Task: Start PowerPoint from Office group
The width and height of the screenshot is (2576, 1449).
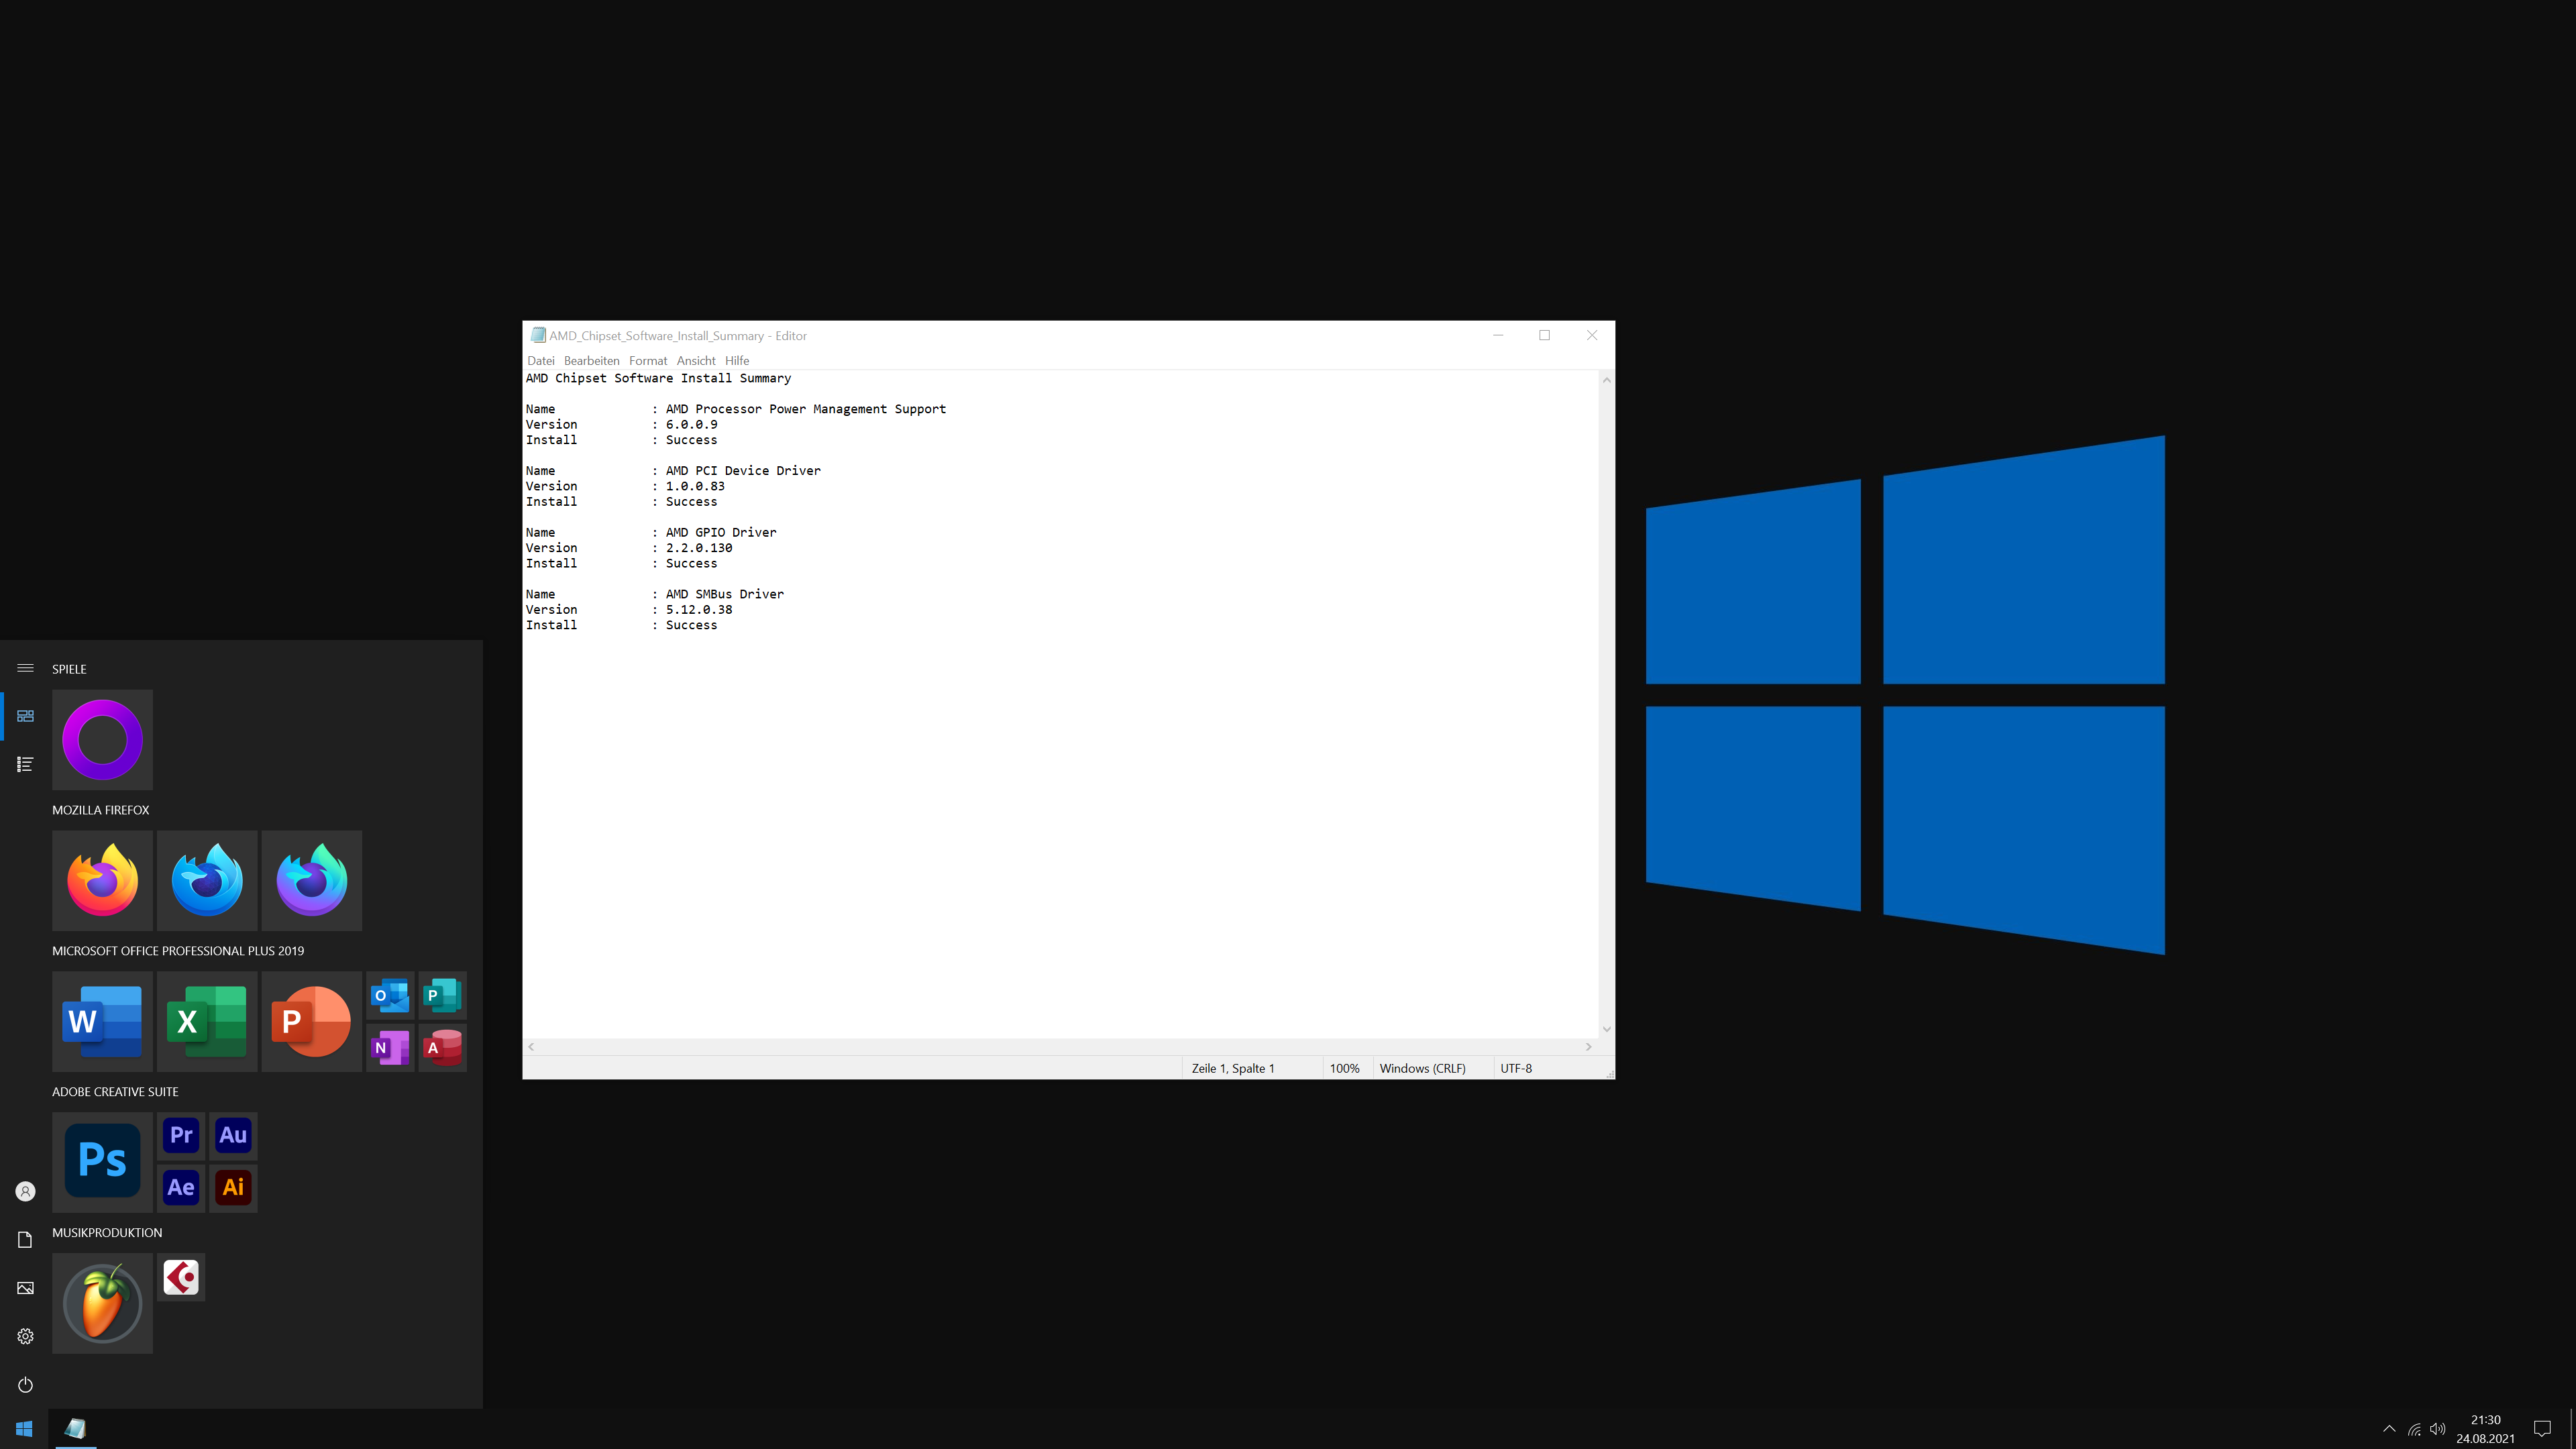Action: point(311,1021)
